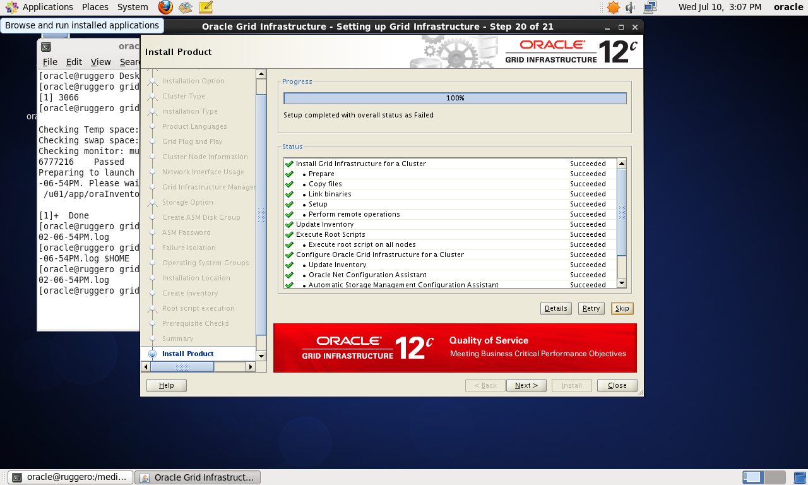Switch to terminal window in taskbar
Image resolution: width=808 pixels, height=485 pixels.
click(x=71, y=477)
